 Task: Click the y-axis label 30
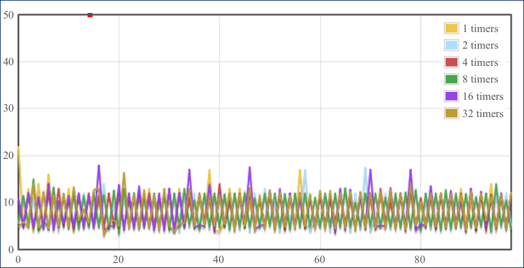click(7, 108)
